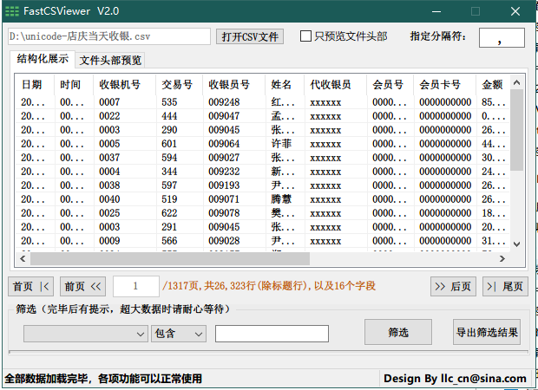Select transaction number cell 622
This screenshot has height=390, width=538.
[169, 213]
